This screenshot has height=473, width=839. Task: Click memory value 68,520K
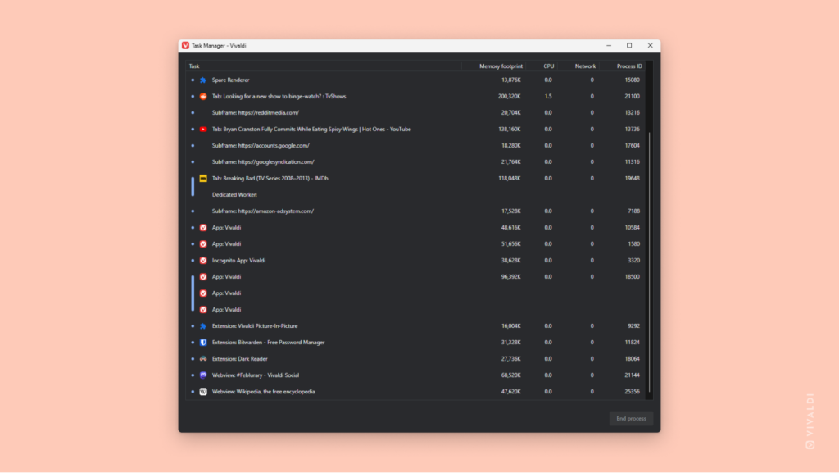511,375
